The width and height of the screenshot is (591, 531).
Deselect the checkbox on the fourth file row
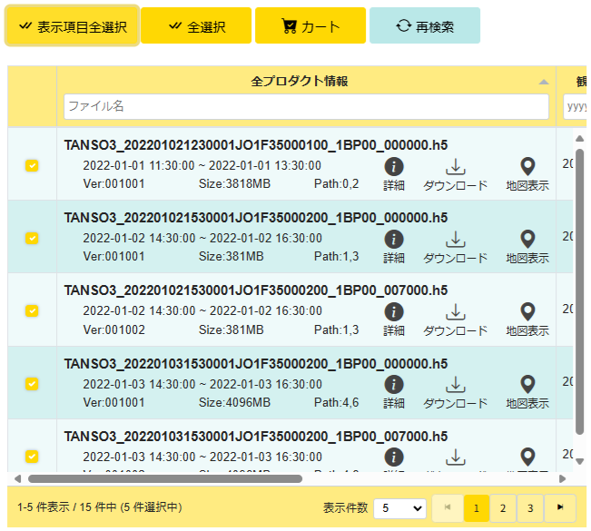[32, 383]
